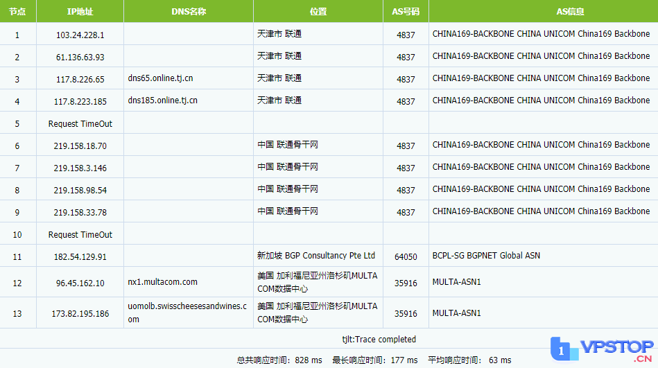The width and height of the screenshot is (658, 368).
Task: Click 新加坡 BGP Consultancy Pte Ltd location
Action: pos(316,256)
